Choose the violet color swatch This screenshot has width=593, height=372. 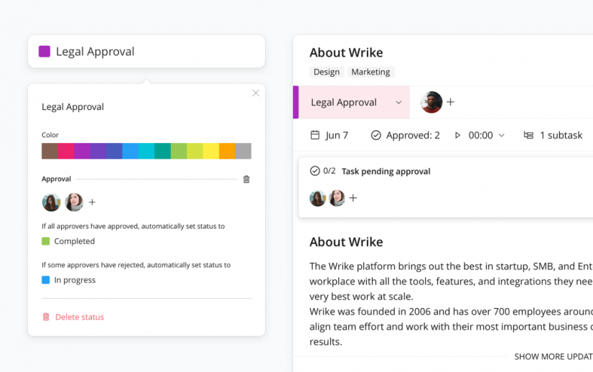[98, 151]
